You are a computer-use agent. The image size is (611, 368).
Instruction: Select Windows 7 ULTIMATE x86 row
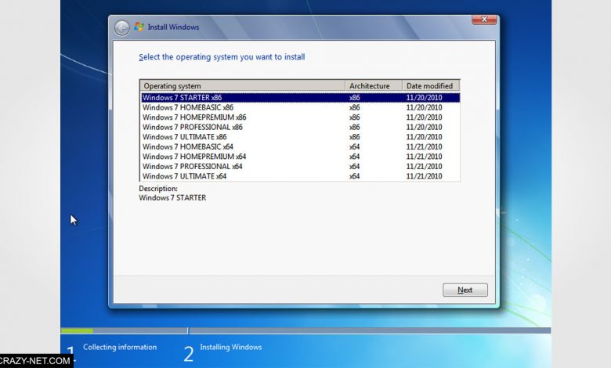click(x=300, y=137)
